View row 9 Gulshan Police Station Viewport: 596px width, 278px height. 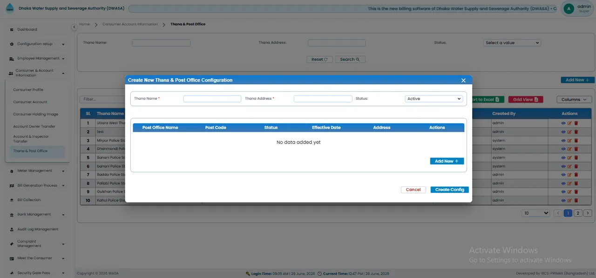tap(563, 192)
